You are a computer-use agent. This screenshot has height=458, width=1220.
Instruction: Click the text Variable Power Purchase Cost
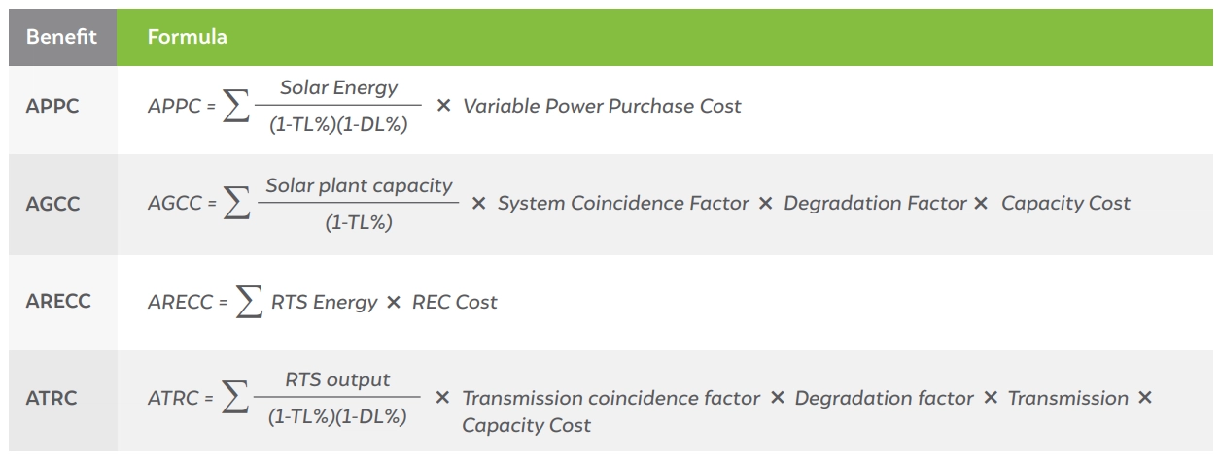pos(602,106)
